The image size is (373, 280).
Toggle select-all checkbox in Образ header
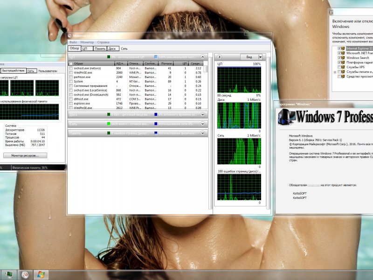[x=71, y=63]
